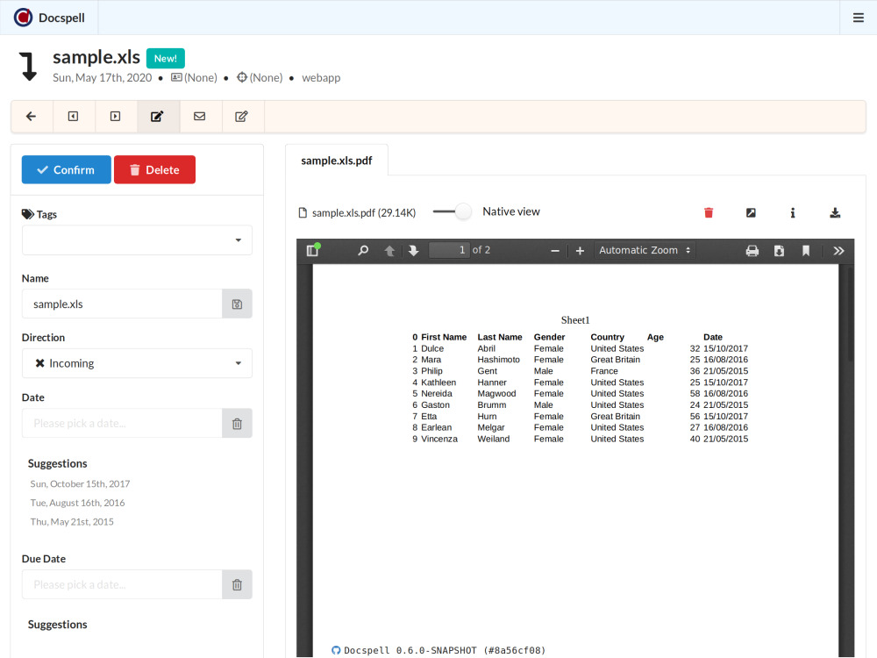This screenshot has width=877, height=658.
Task: Pick suggestion Sun, October 15th, 2017
Action: 80,484
